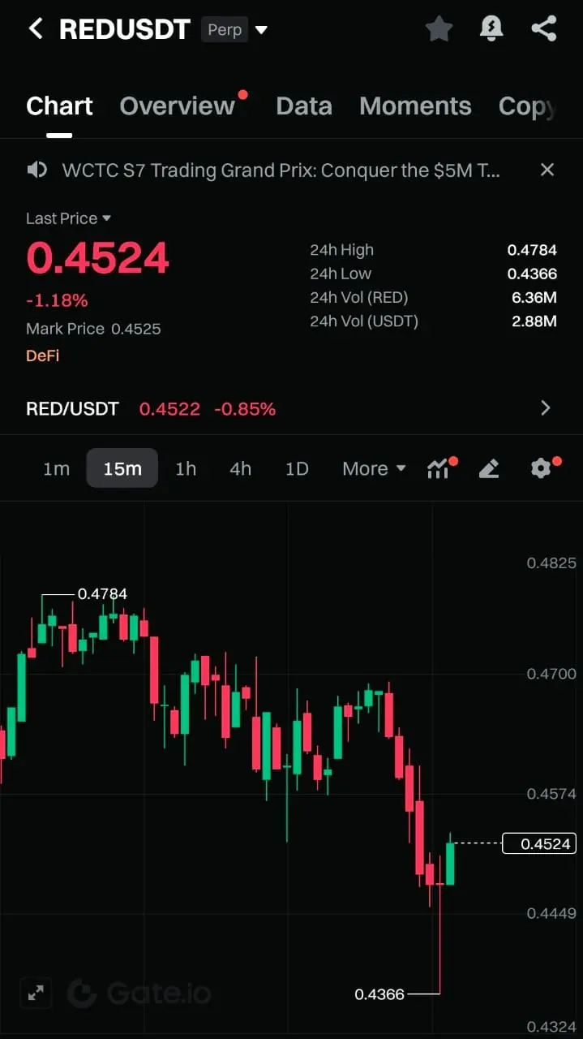Tap the REDUSDT pair title
583x1039 pixels.
pyautogui.click(x=124, y=30)
